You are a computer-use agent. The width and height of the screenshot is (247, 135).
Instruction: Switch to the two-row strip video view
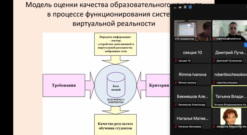click(185, 7)
